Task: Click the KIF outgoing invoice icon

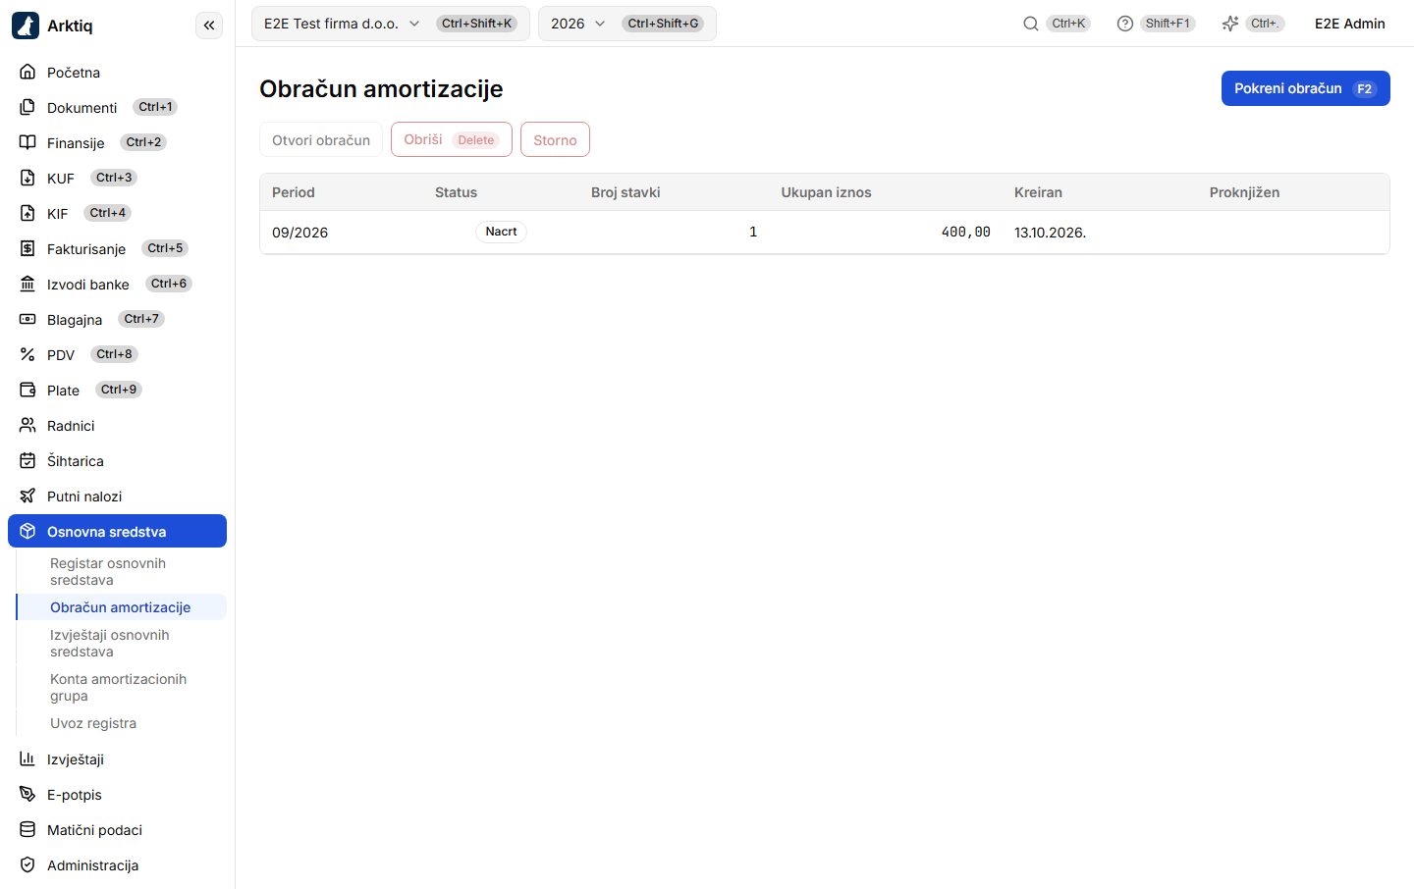Action: click(x=27, y=213)
